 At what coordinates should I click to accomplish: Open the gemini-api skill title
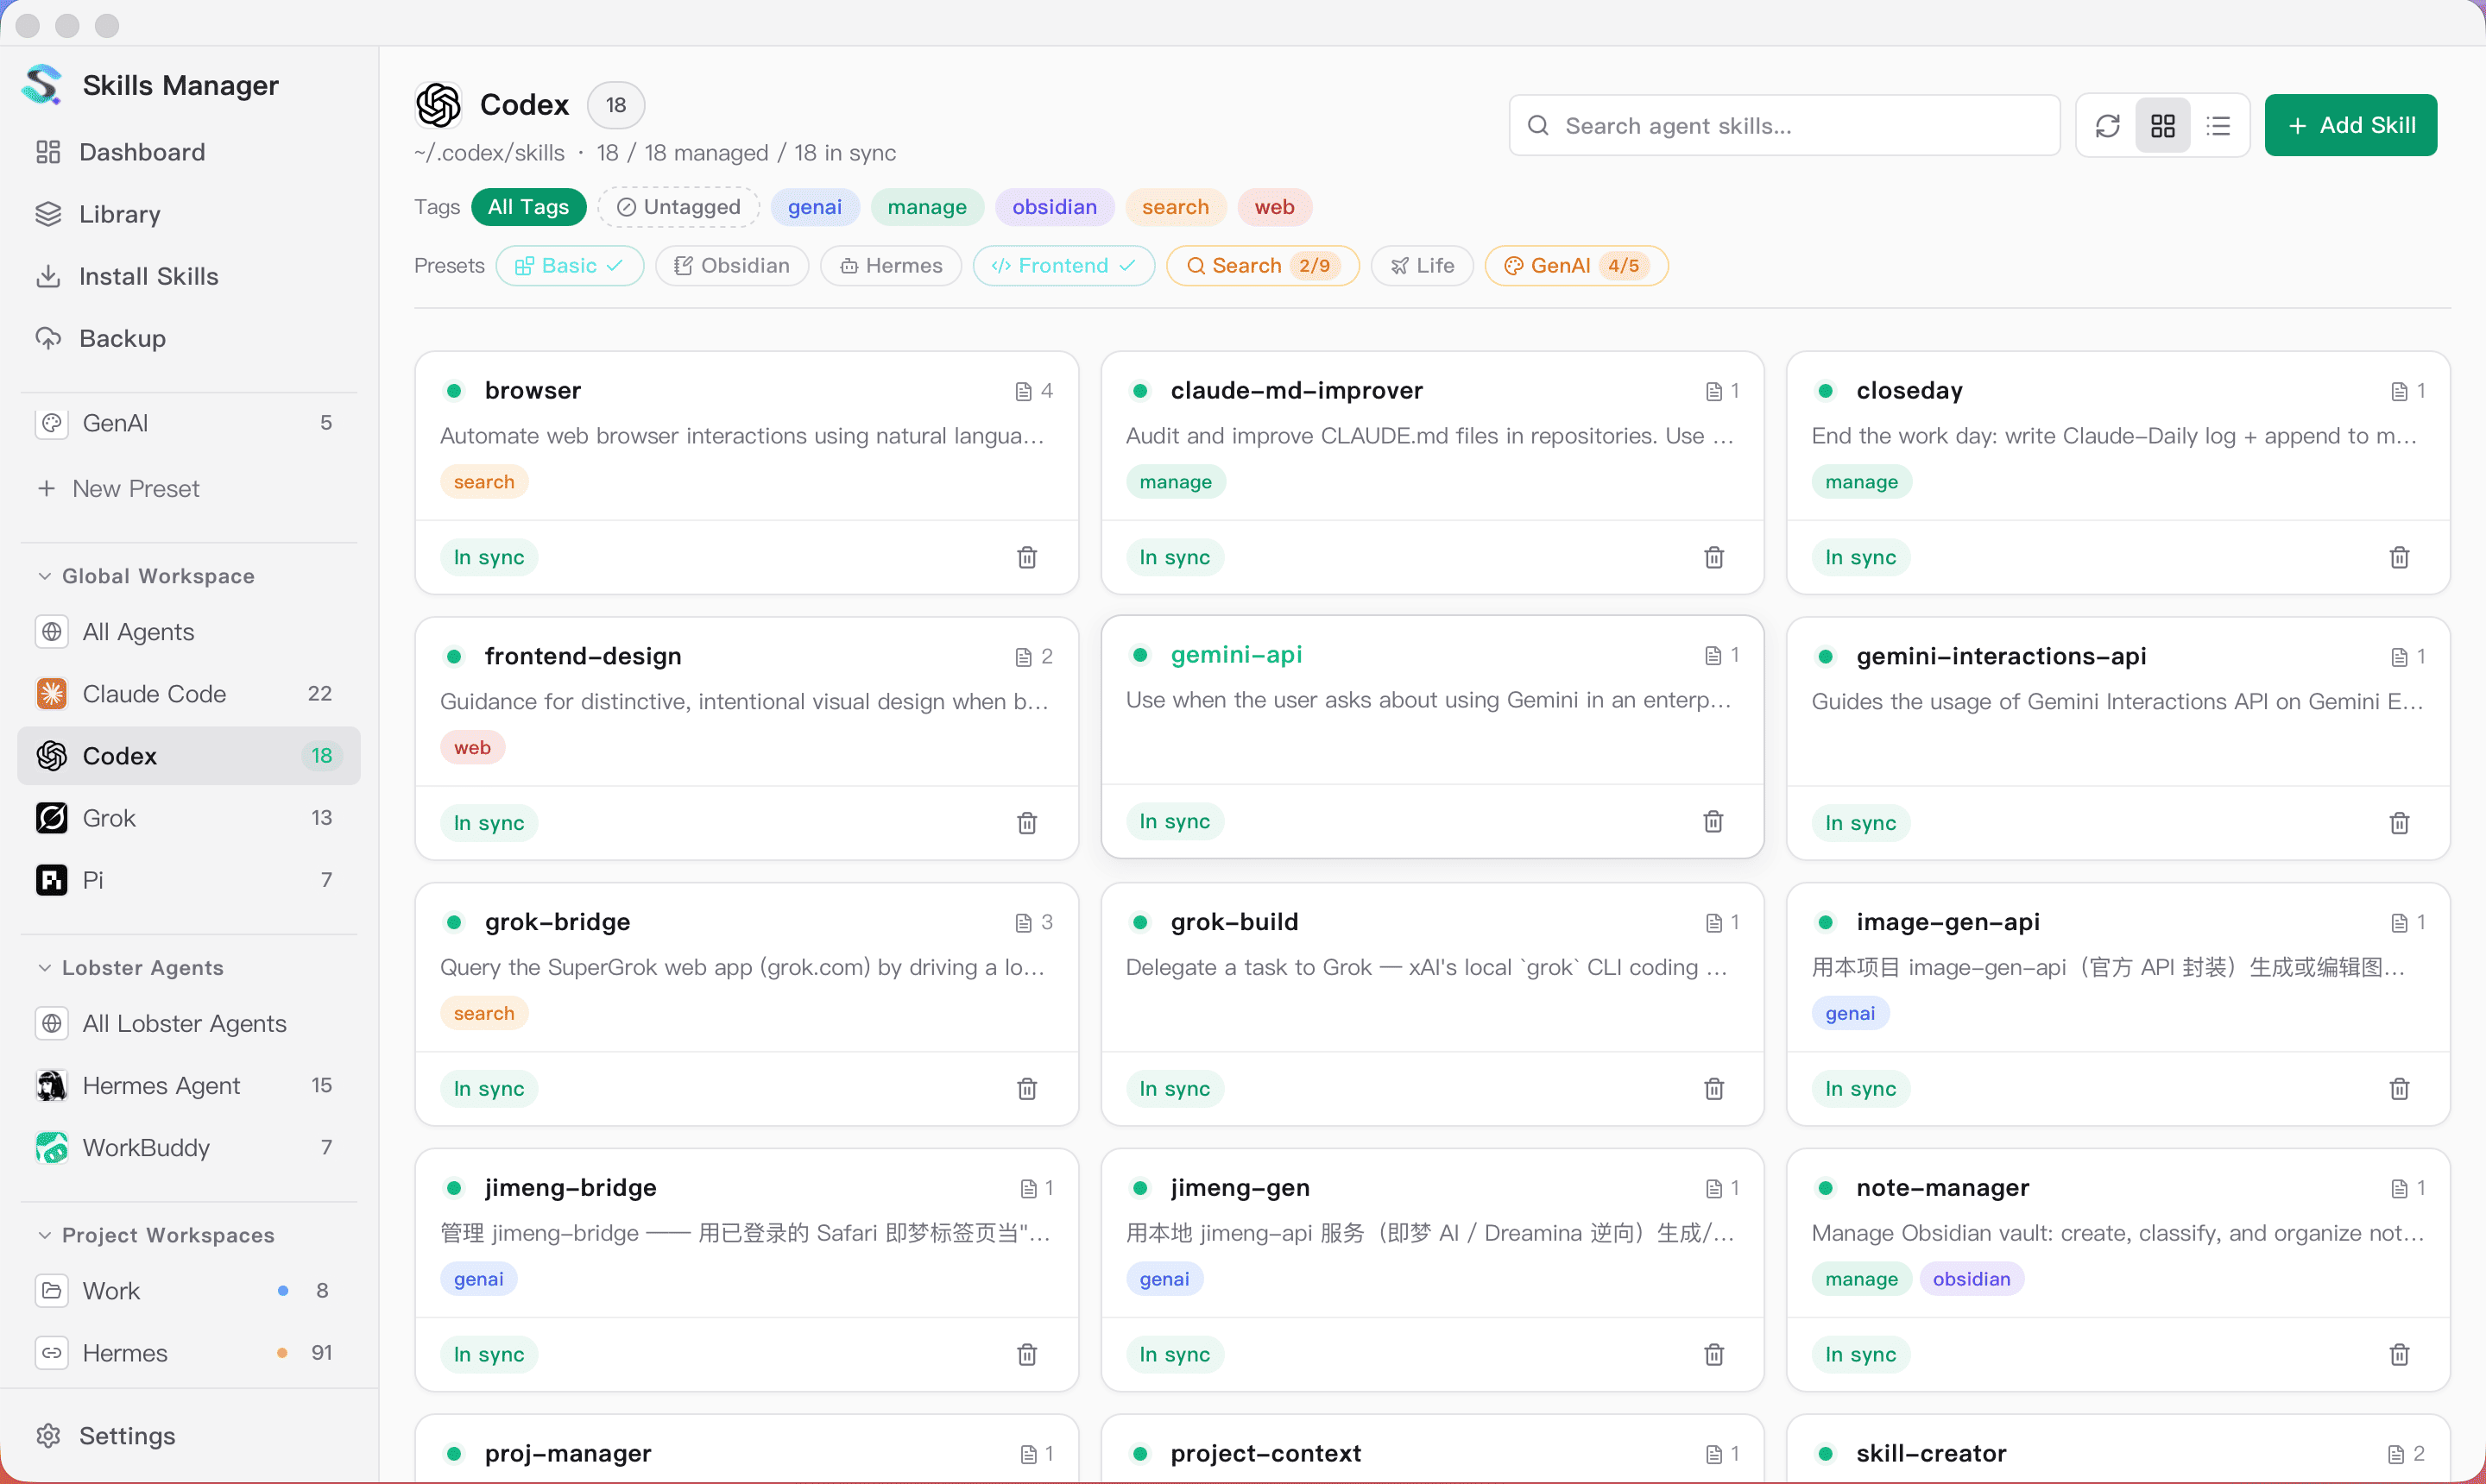[1235, 654]
